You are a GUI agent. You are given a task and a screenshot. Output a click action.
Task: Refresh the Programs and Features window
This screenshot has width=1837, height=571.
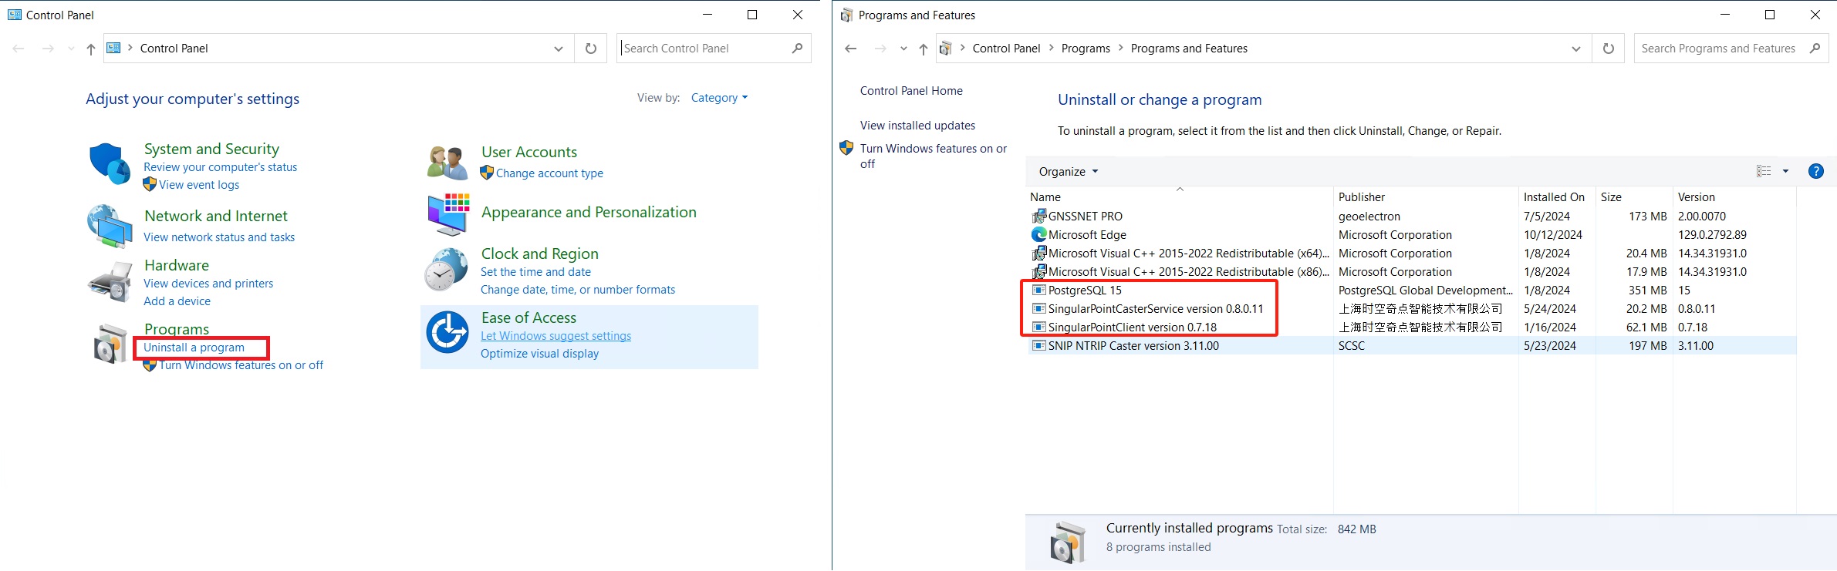point(1608,49)
